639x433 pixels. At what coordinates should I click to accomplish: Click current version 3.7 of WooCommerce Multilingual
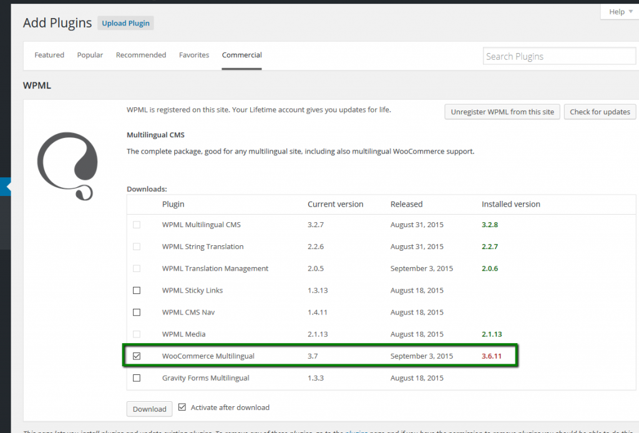(x=313, y=356)
